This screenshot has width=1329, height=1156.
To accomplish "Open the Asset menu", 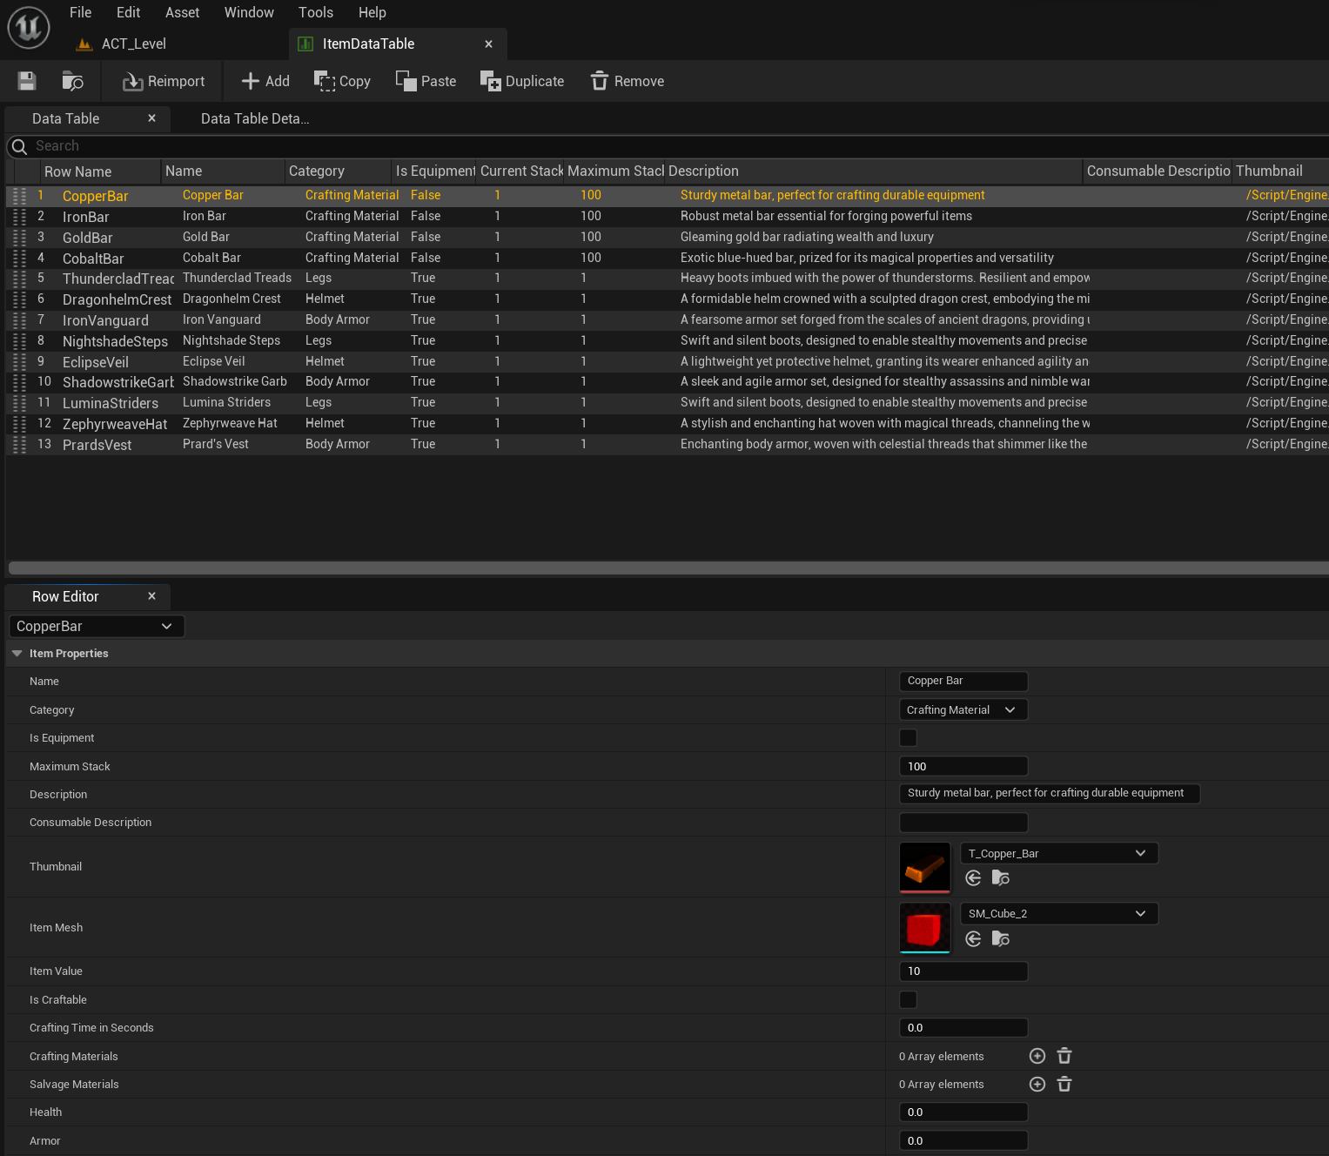I will point(182,12).
